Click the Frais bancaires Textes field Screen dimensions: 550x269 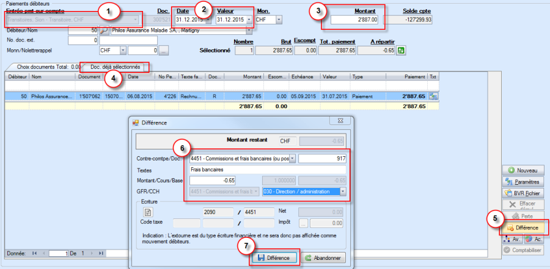click(268, 170)
